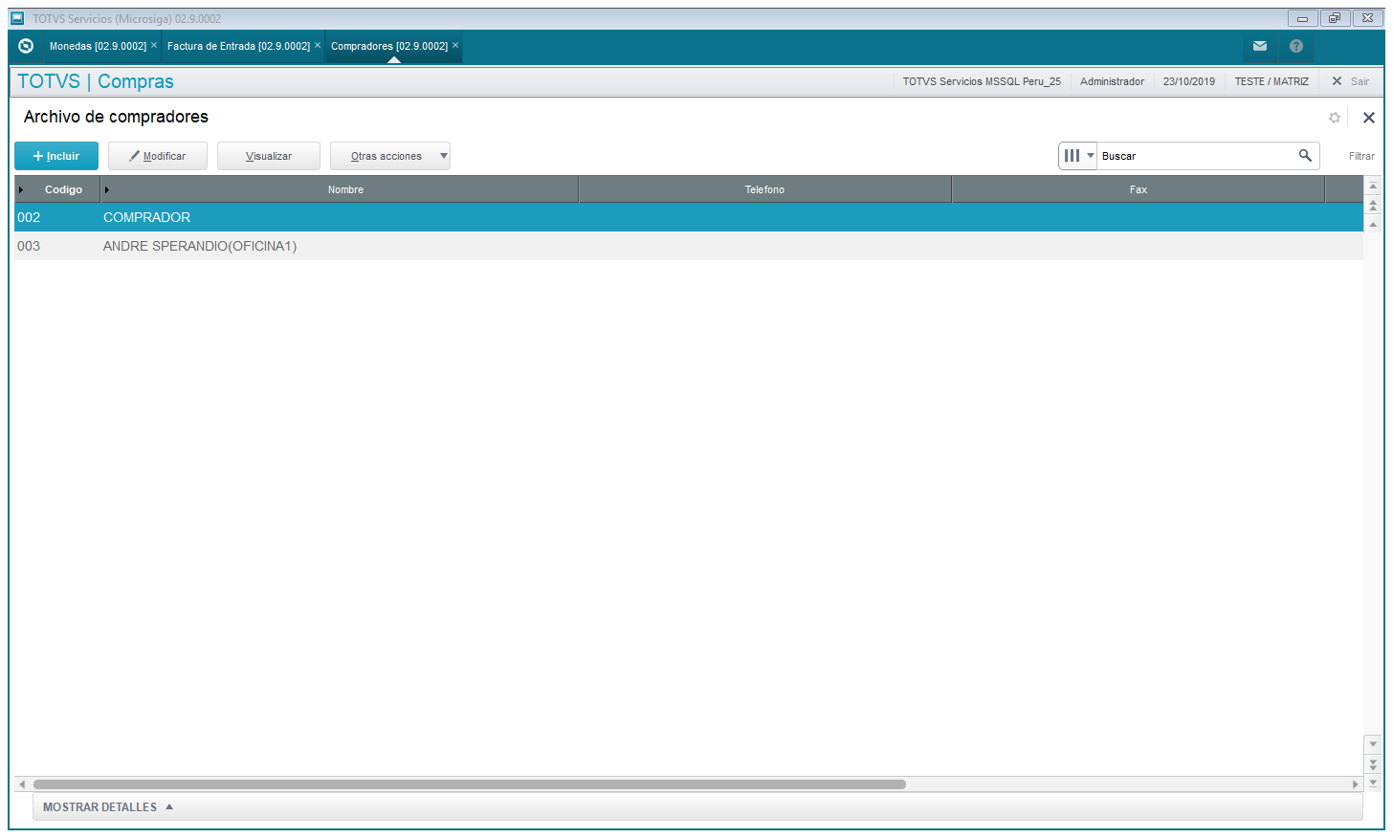Close the Archivo de compradores panel
This screenshot has height=838, width=1393.
coord(1369,118)
